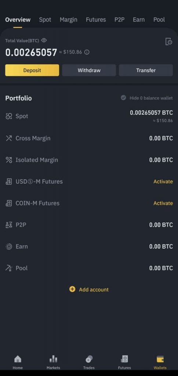Open the Trades icon in bottom bar

tap(89, 359)
